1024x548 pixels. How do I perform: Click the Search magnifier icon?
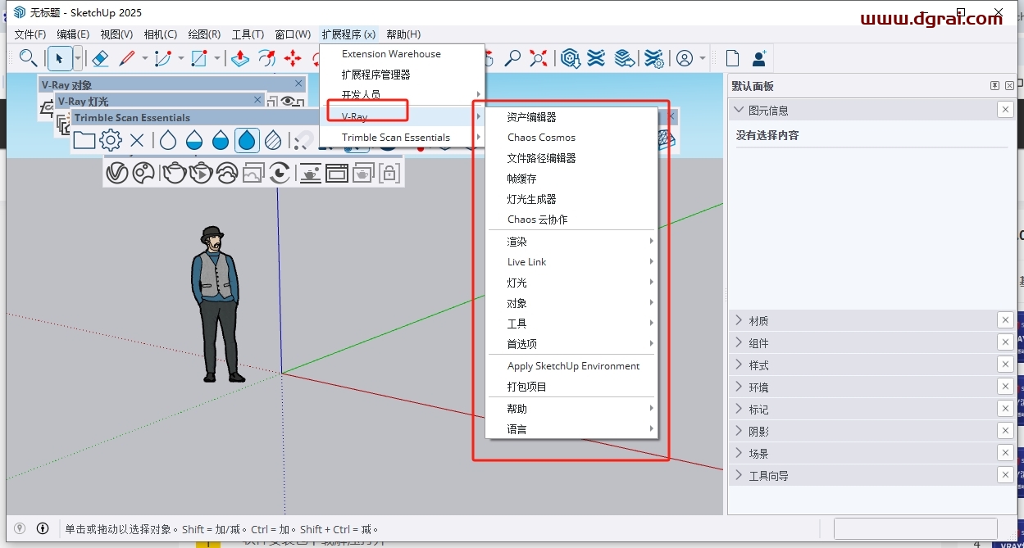pos(28,58)
